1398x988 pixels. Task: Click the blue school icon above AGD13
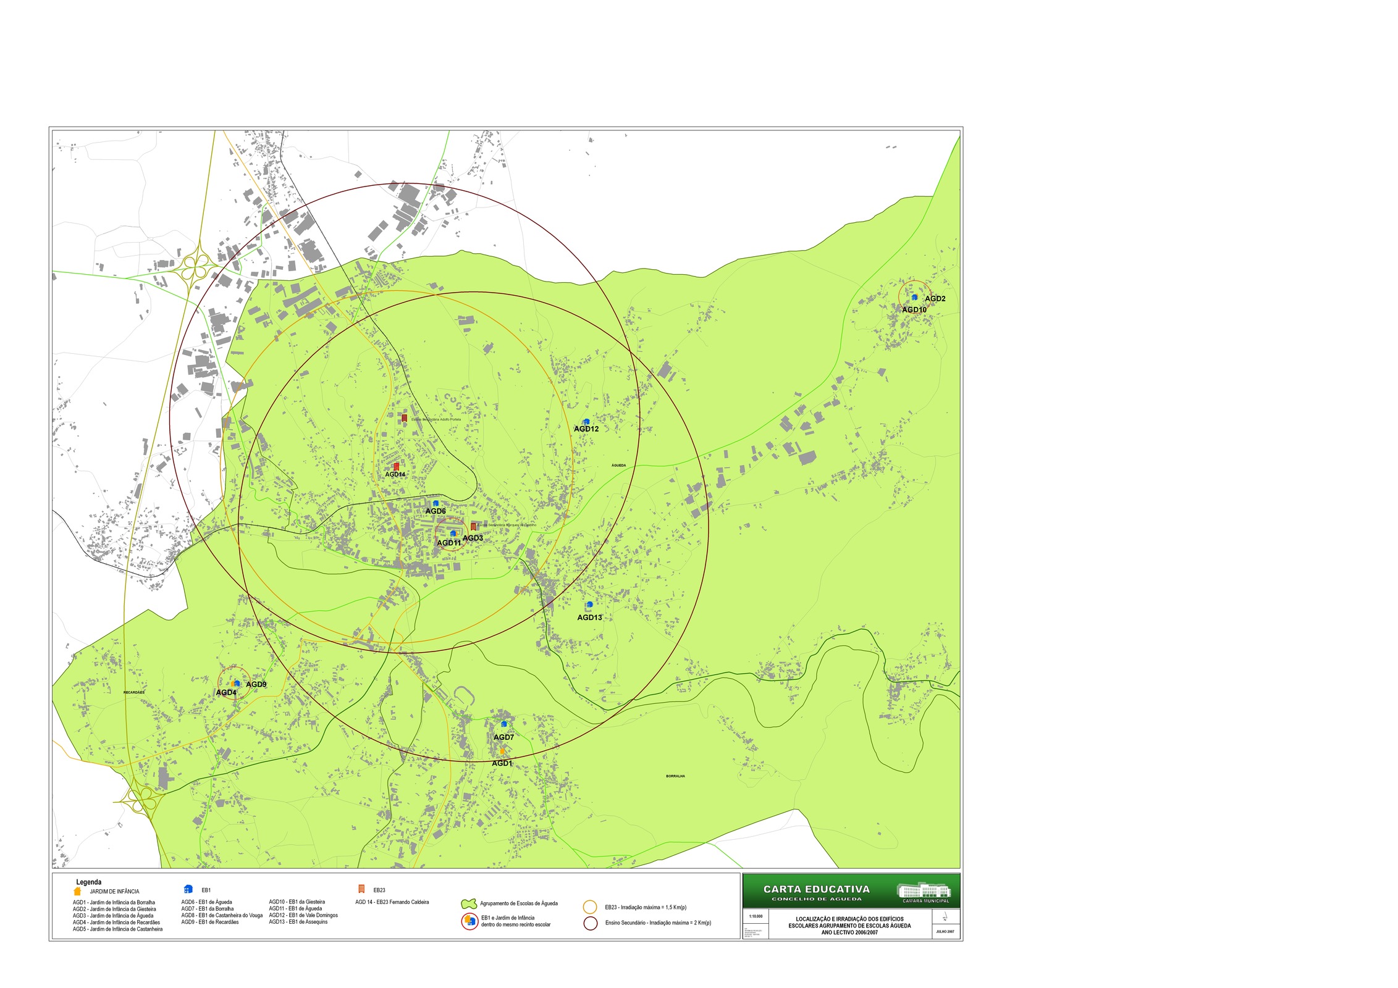[589, 604]
